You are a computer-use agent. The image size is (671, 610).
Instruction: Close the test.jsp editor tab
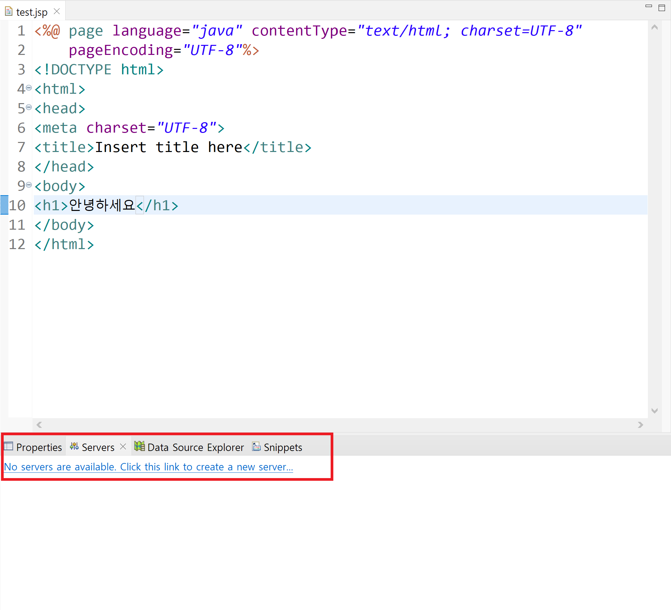click(57, 11)
